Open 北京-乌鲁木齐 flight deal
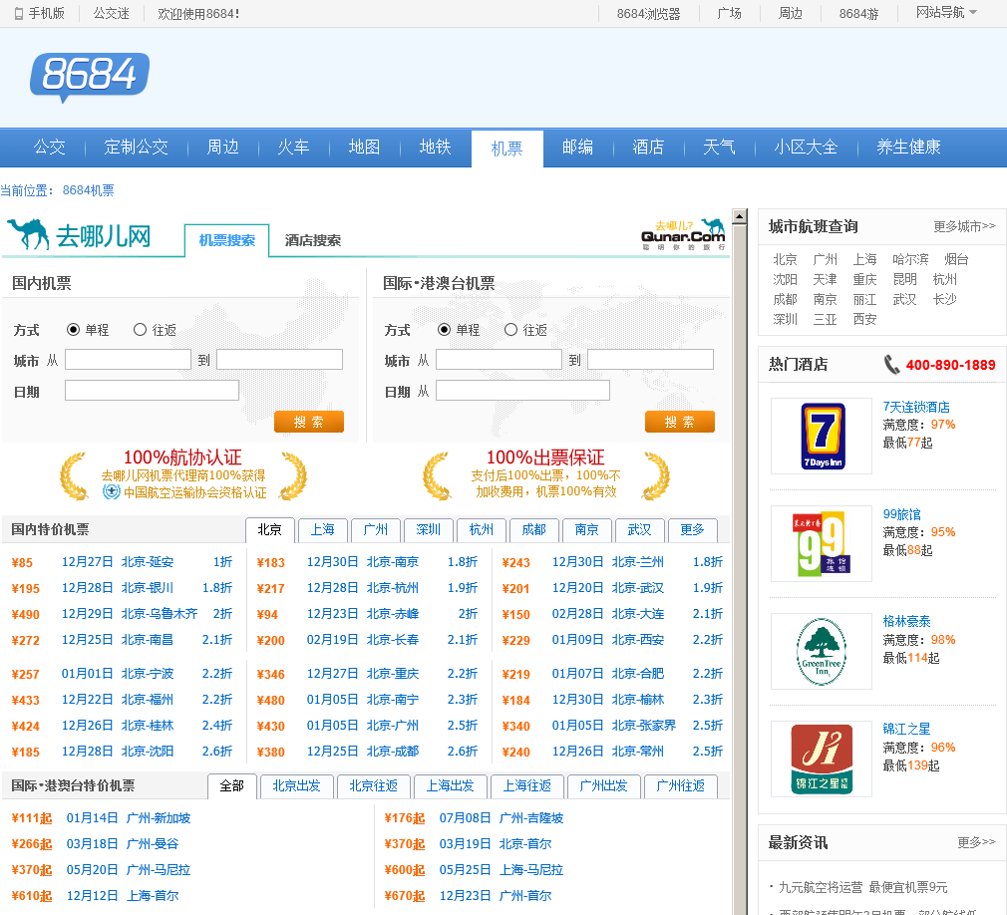Viewport: 1007px width, 915px height. (x=160, y=614)
